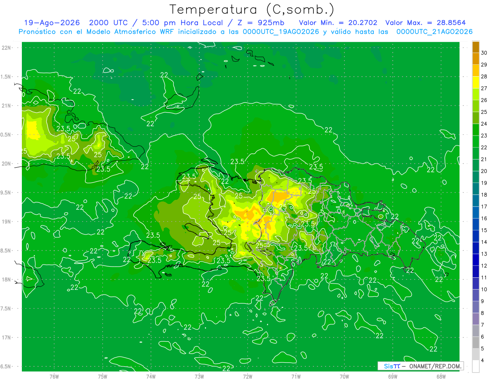This screenshot has height=382, width=495.
Task: Pick the legend color band between 26 and 27
Action: click(x=476, y=94)
